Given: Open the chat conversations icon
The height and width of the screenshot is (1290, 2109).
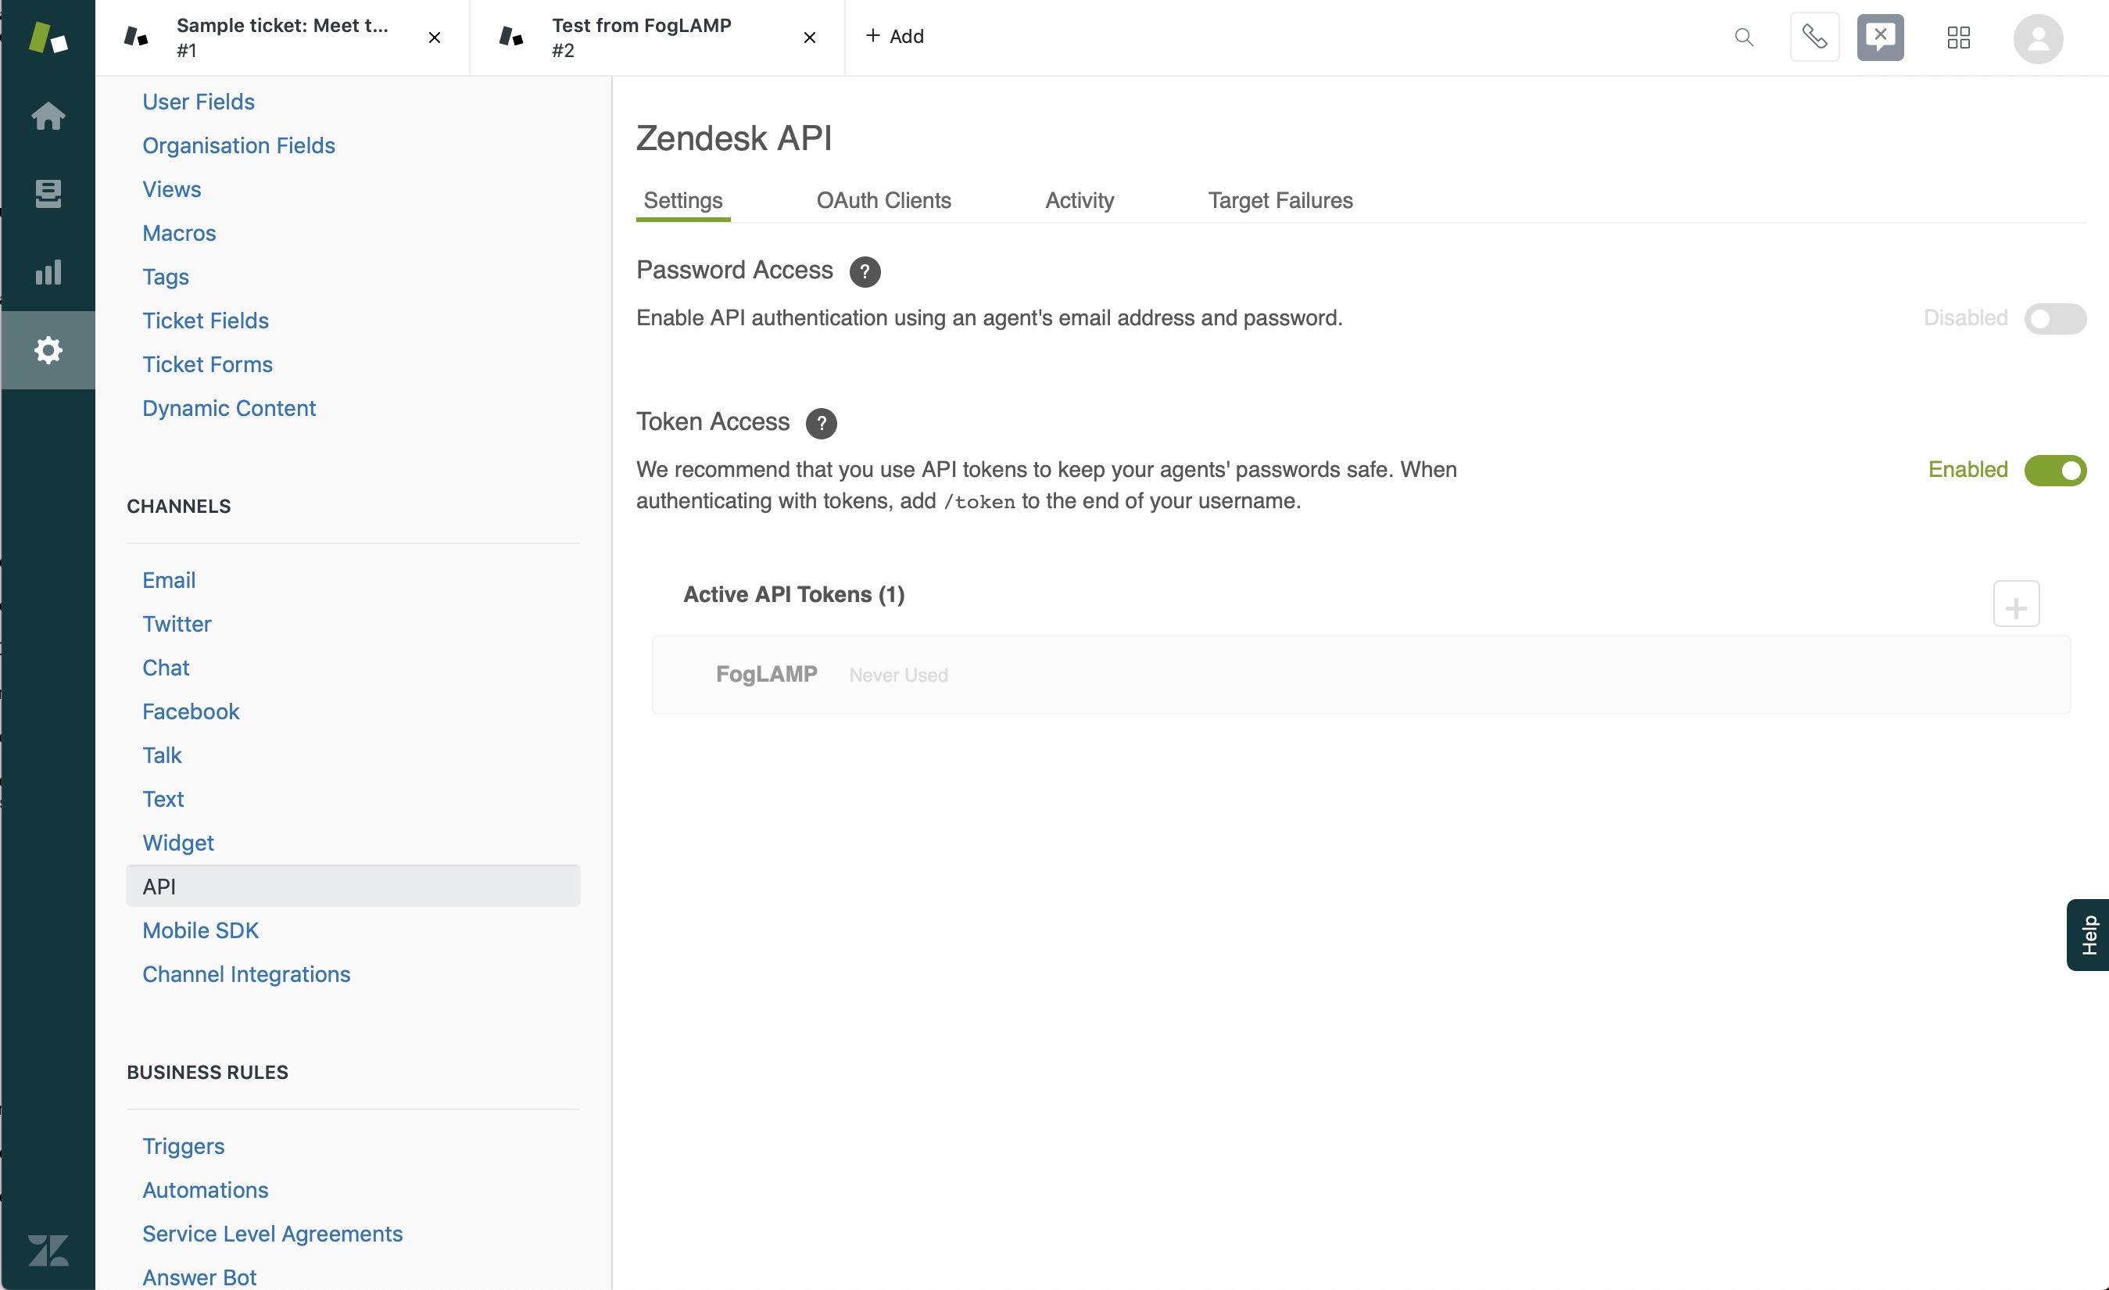Looking at the screenshot, I should [1881, 38].
